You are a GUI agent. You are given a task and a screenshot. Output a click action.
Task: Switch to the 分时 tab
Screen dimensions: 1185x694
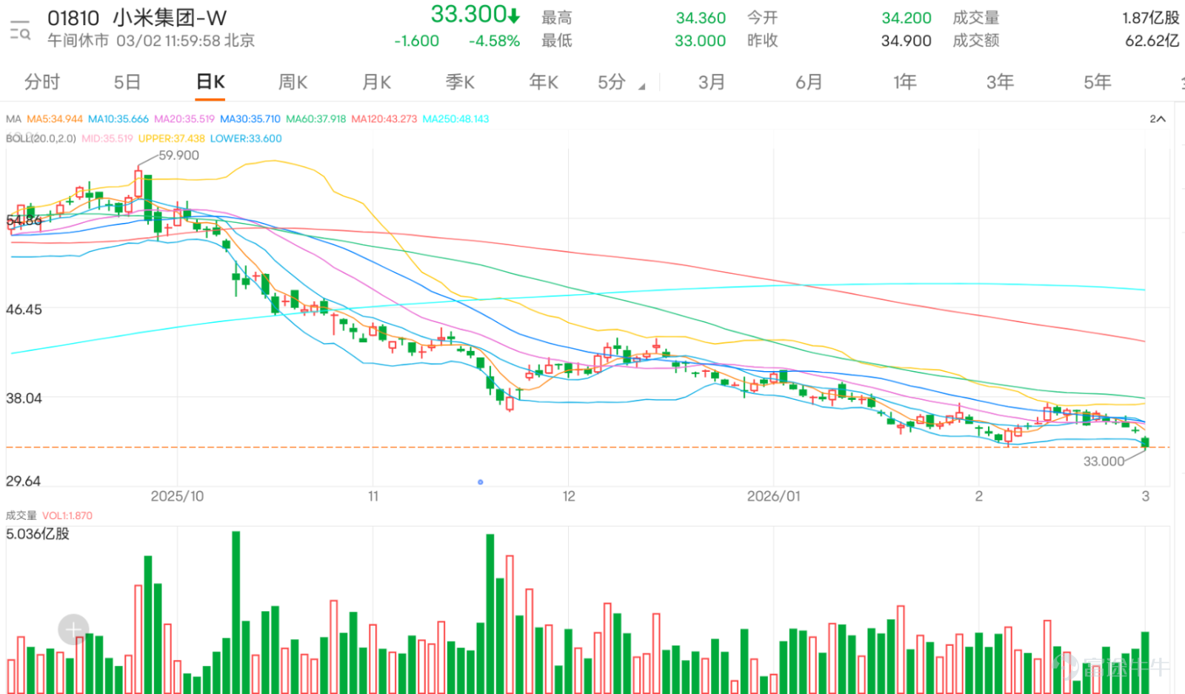[x=42, y=82]
